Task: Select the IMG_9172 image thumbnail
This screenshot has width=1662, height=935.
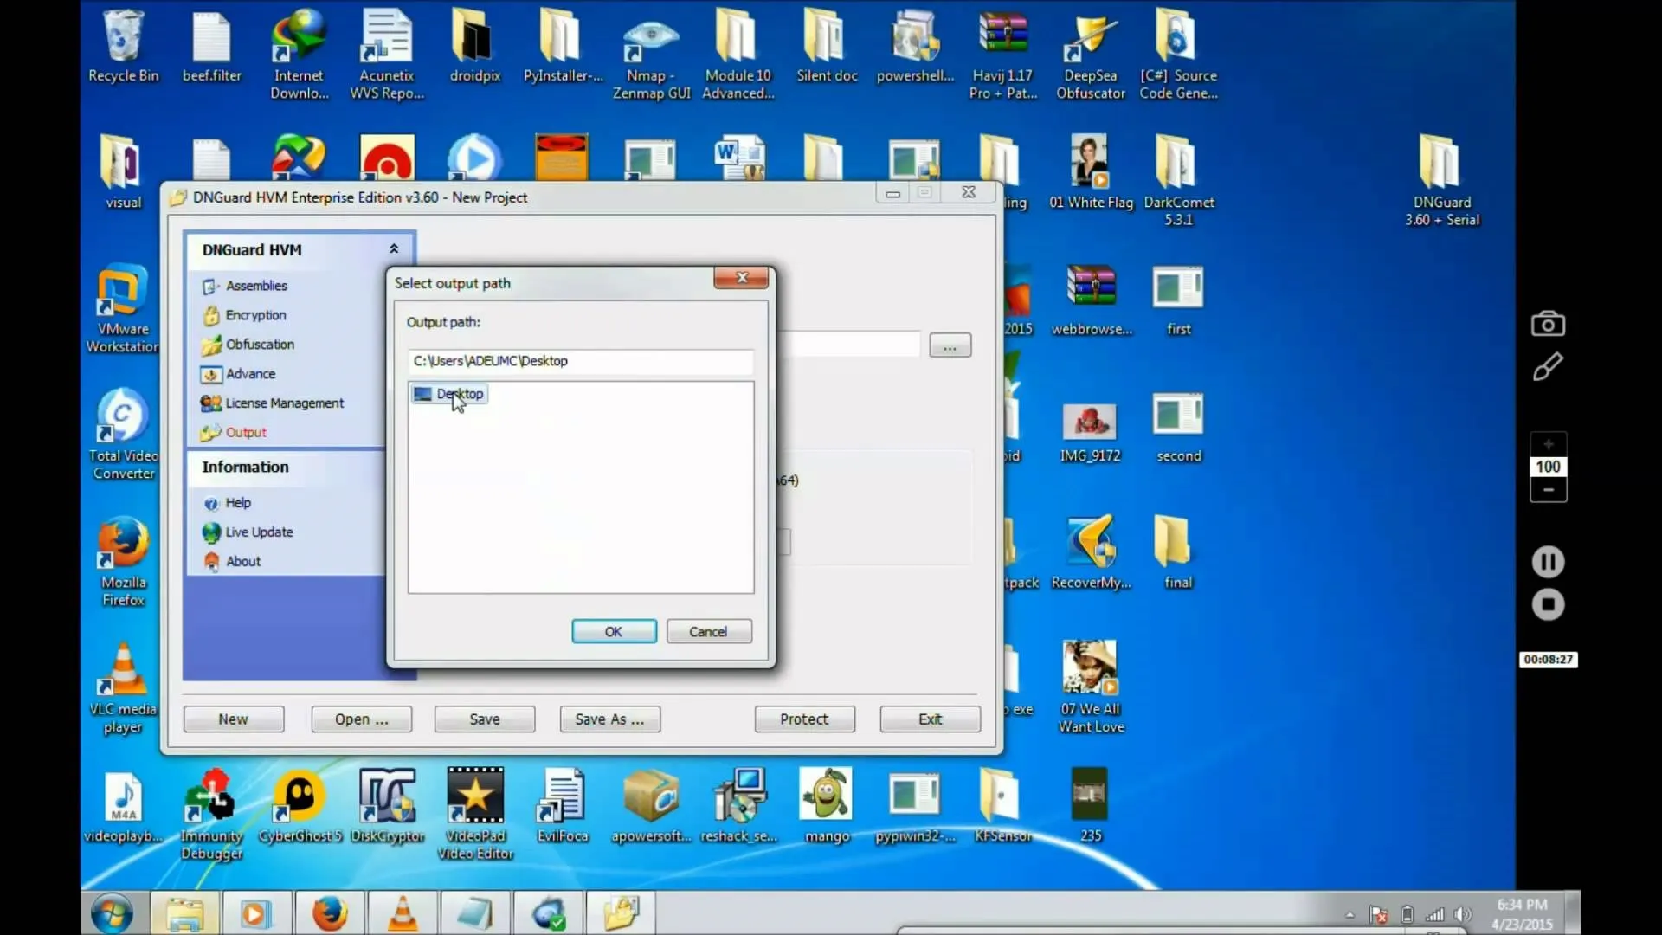Action: (1090, 433)
